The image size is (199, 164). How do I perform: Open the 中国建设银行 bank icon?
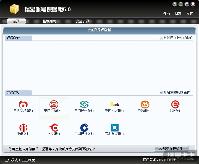[x=84, y=128]
